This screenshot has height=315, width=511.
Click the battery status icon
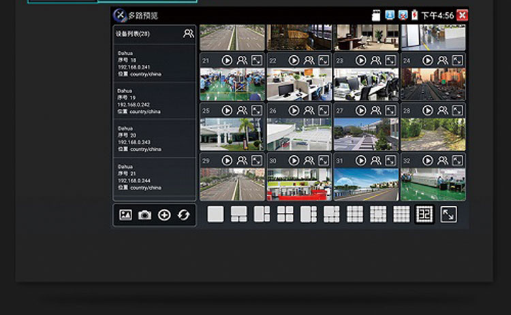coord(414,15)
